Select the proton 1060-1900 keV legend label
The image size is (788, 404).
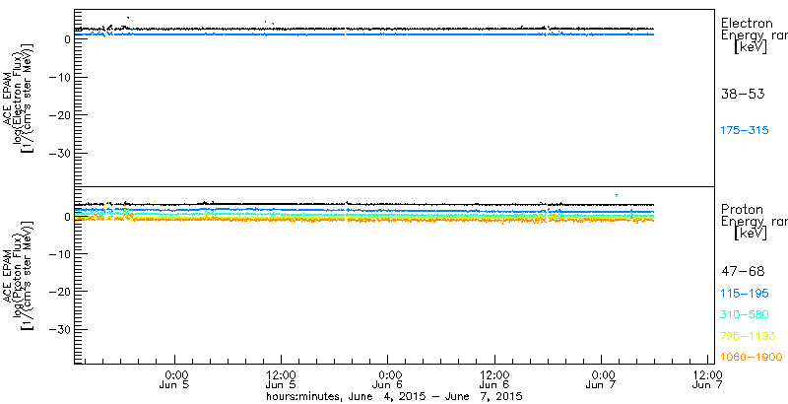tap(752, 357)
